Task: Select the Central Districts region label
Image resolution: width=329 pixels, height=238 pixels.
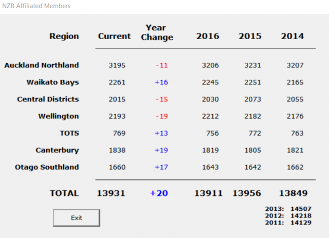Action: 48,99
